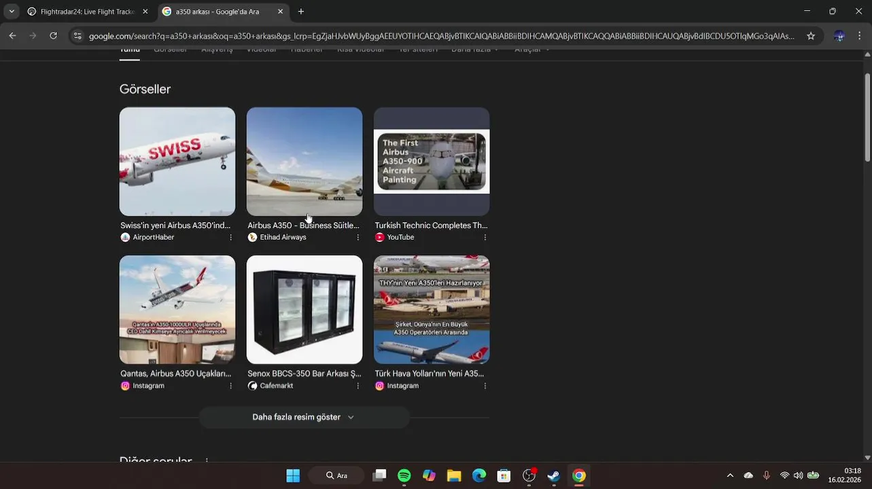Open the THY'nin Yeni A350'leri thumbnail
This screenshot has width=872, height=489.
point(432,310)
